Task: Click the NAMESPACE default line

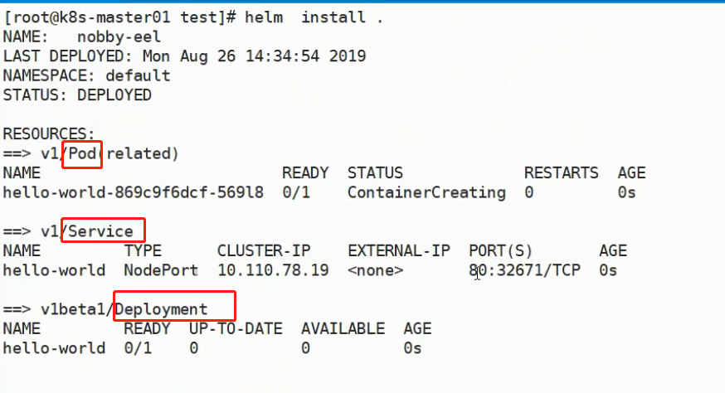Action: tap(87, 75)
